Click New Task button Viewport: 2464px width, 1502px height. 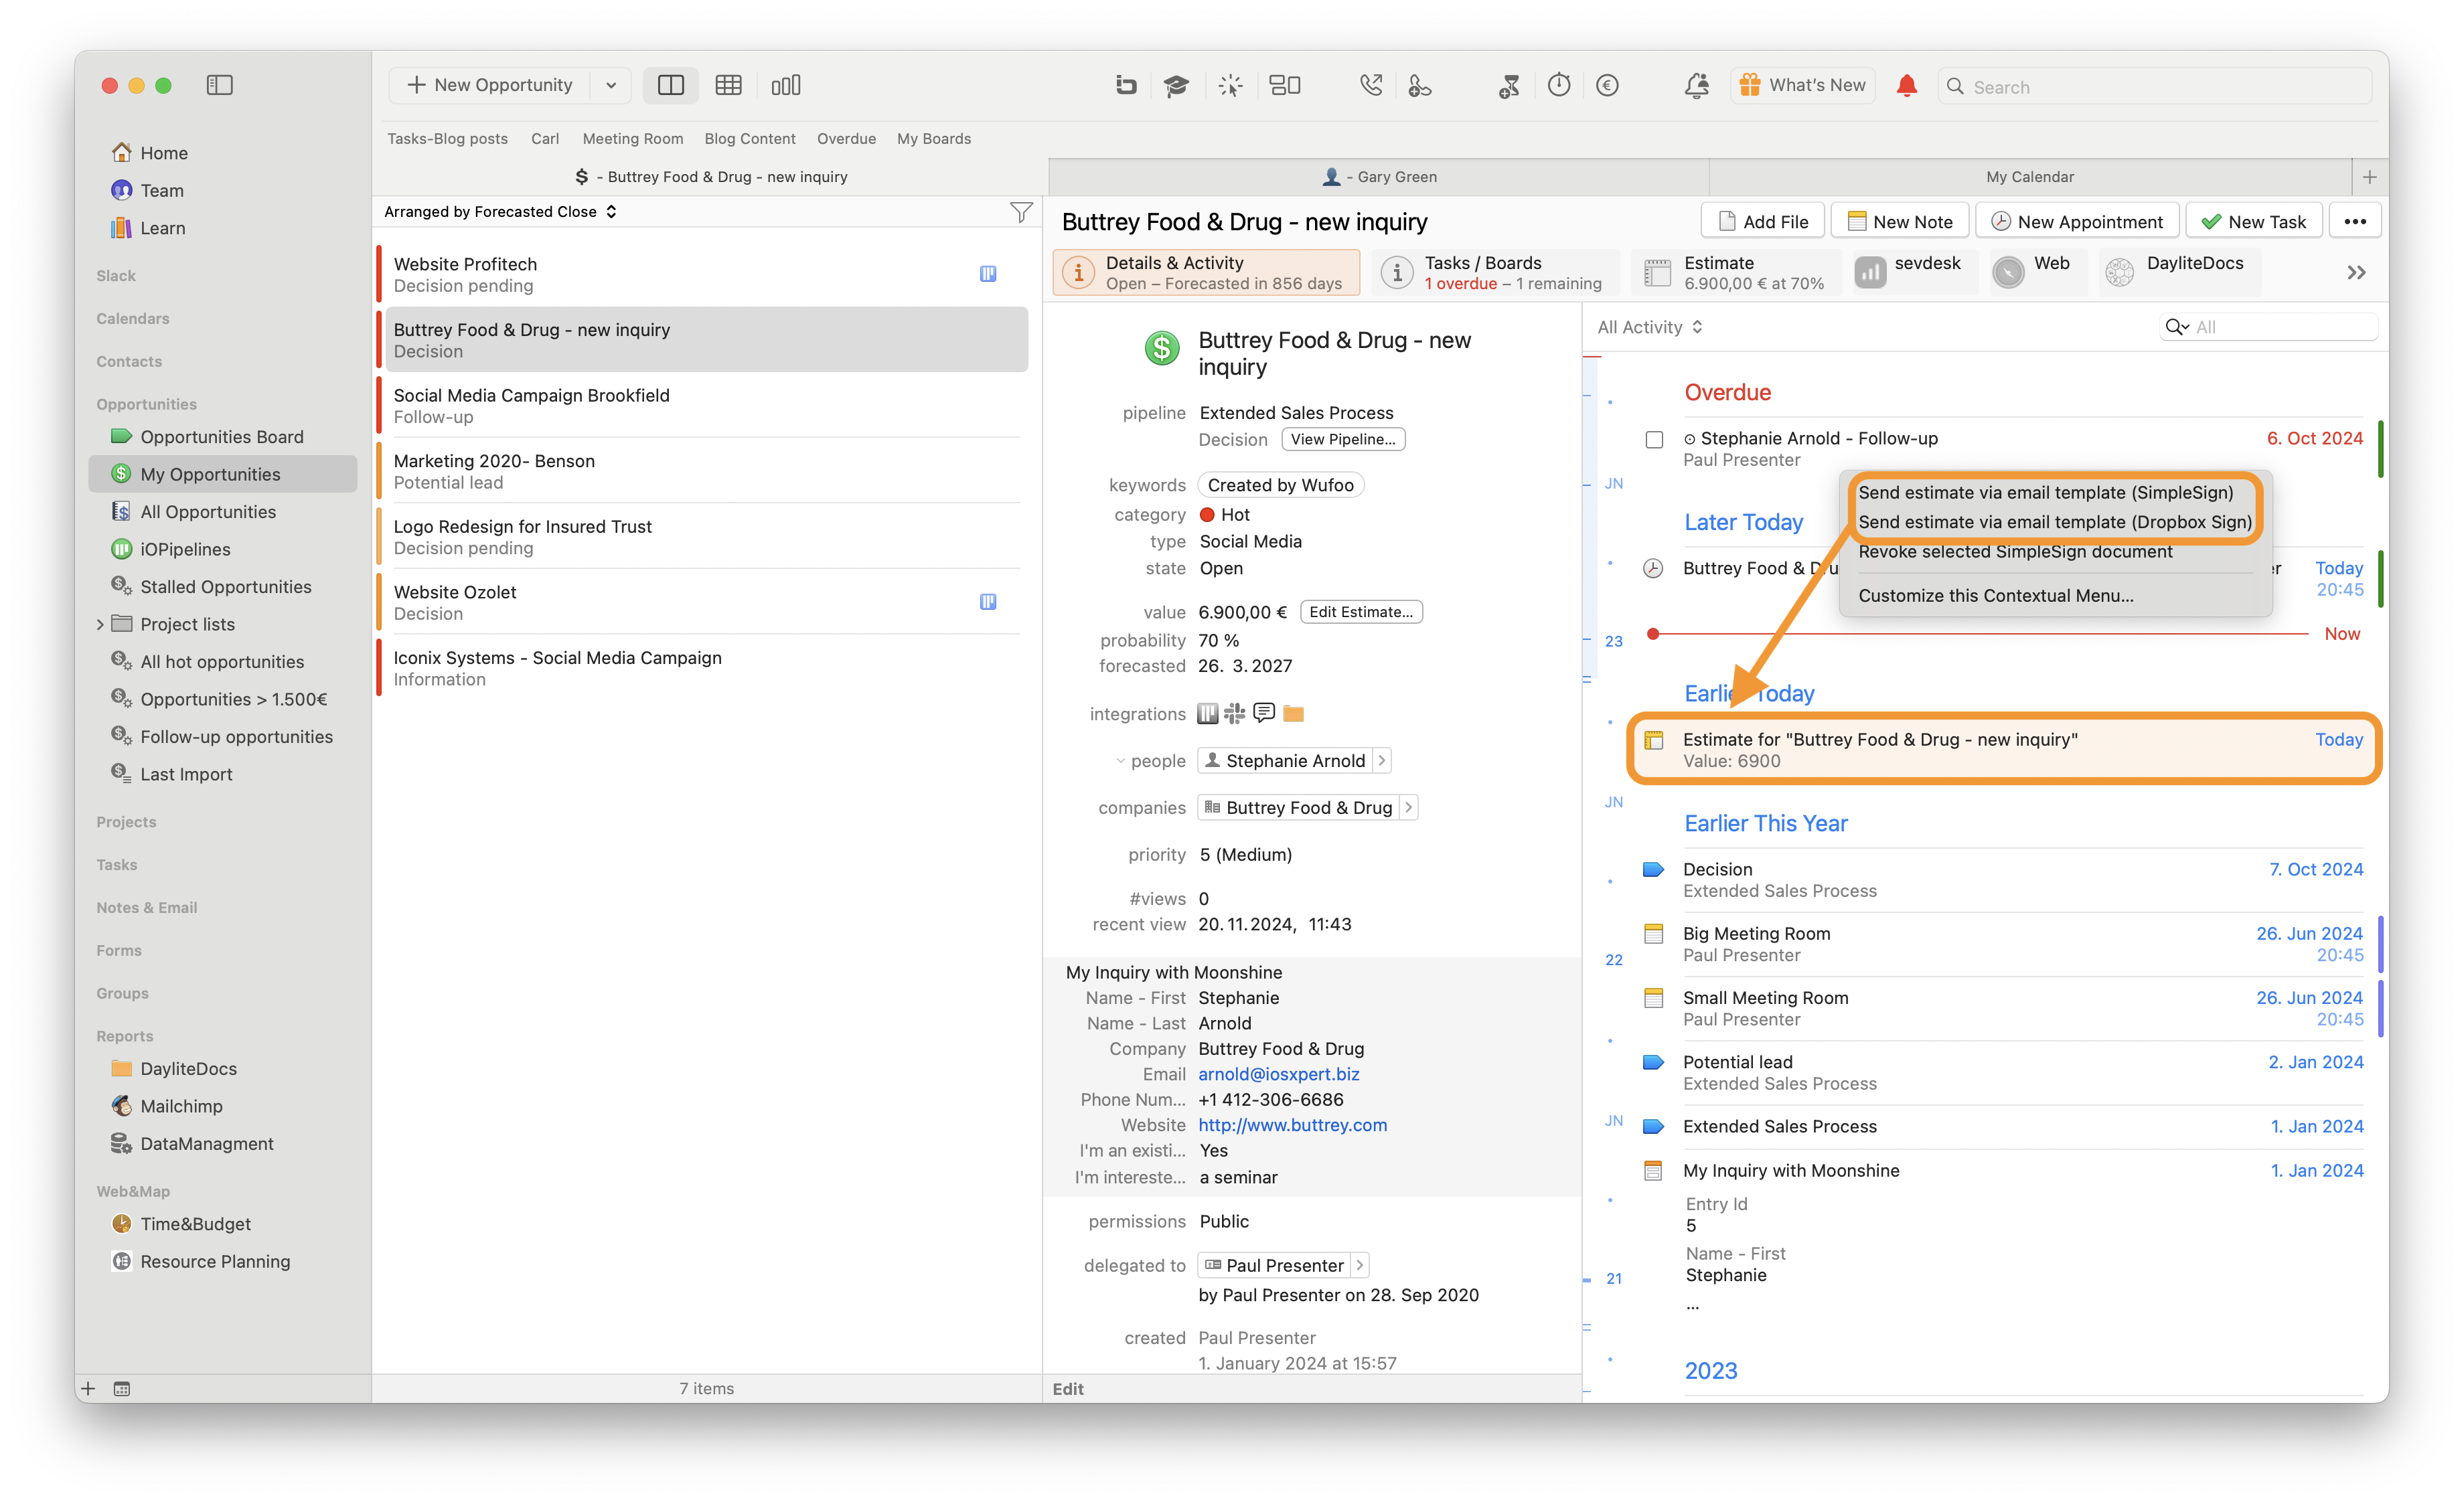[2254, 222]
